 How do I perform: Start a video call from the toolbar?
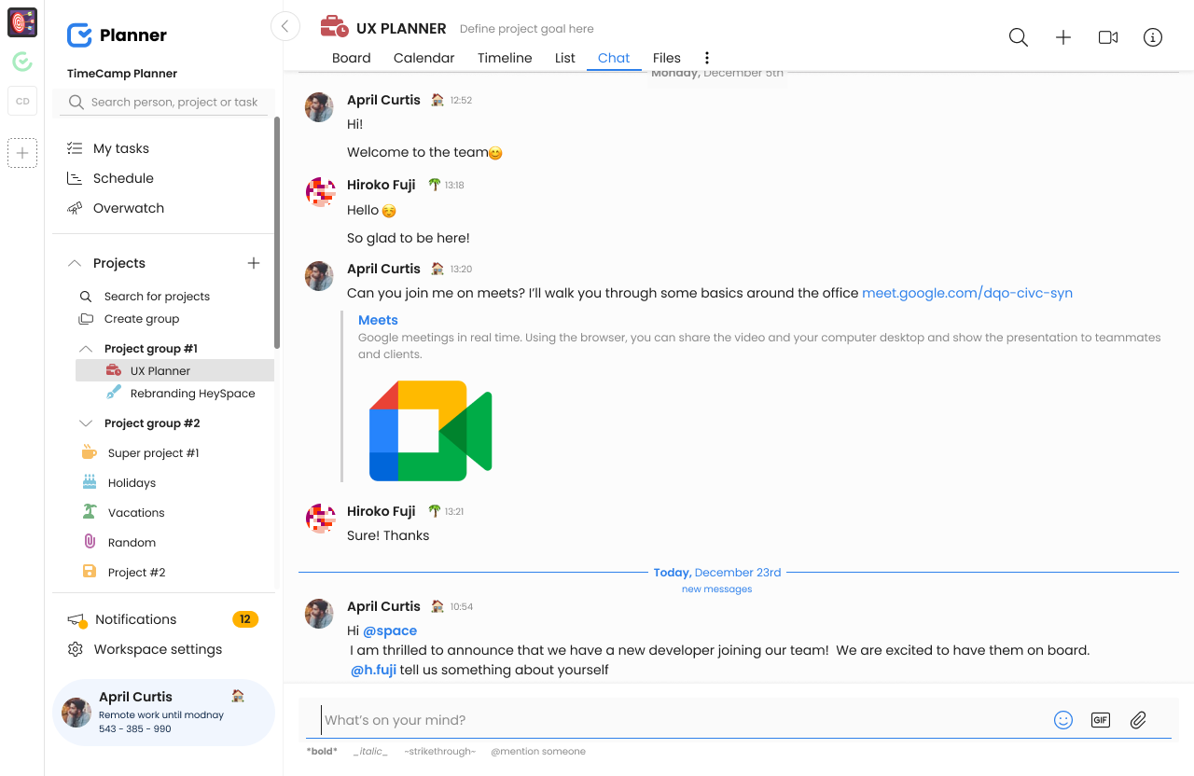[x=1107, y=37]
